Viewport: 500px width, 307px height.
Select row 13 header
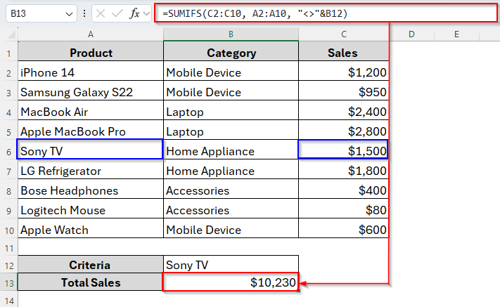tap(8, 282)
